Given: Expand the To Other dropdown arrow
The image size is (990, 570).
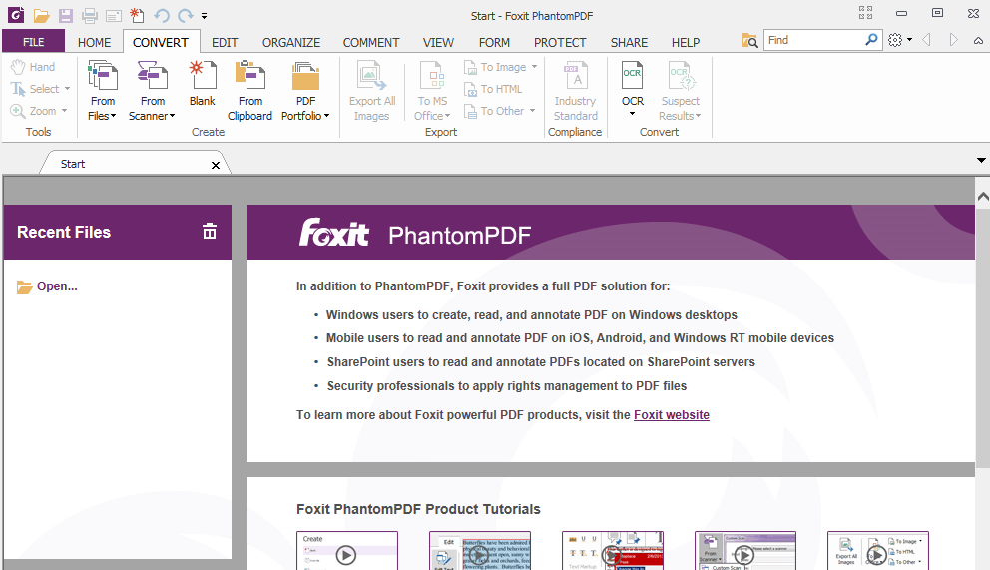Looking at the screenshot, I should click(x=532, y=111).
